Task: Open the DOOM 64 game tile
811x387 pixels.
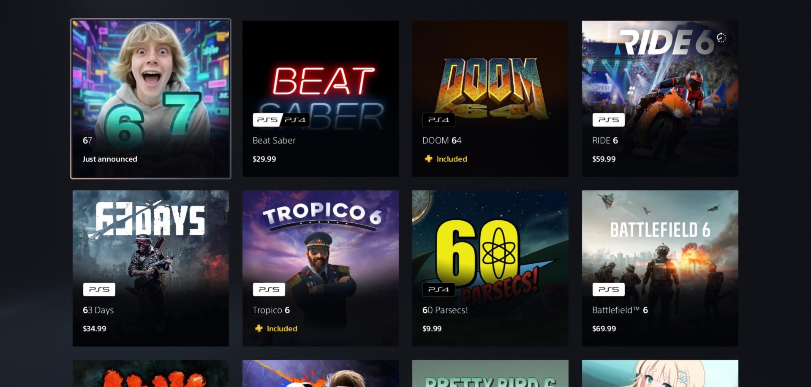Action: click(490, 99)
